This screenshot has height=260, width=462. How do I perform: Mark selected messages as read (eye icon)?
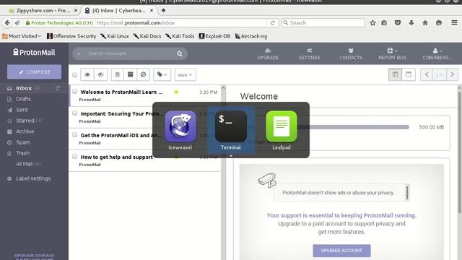point(87,74)
